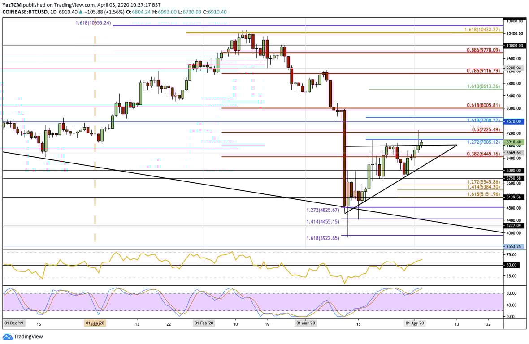Click the TradingView text link at bottom
529x344 pixels.
point(28,336)
